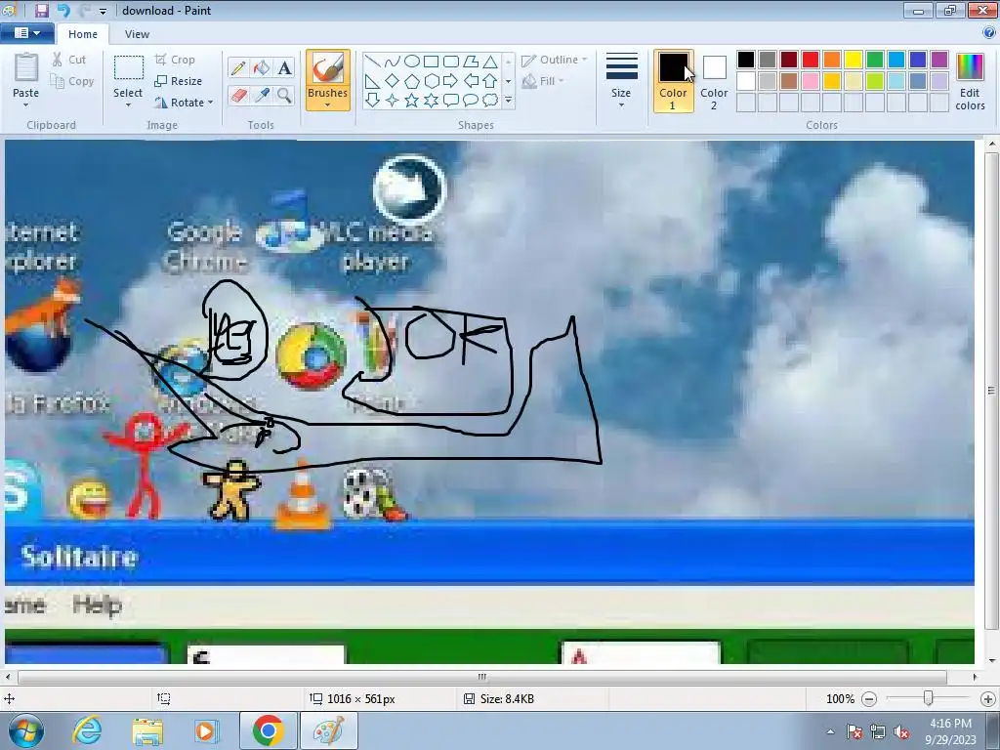Pick the purple color swatch
This screenshot has width=1000, height=750.
point(939,60)
